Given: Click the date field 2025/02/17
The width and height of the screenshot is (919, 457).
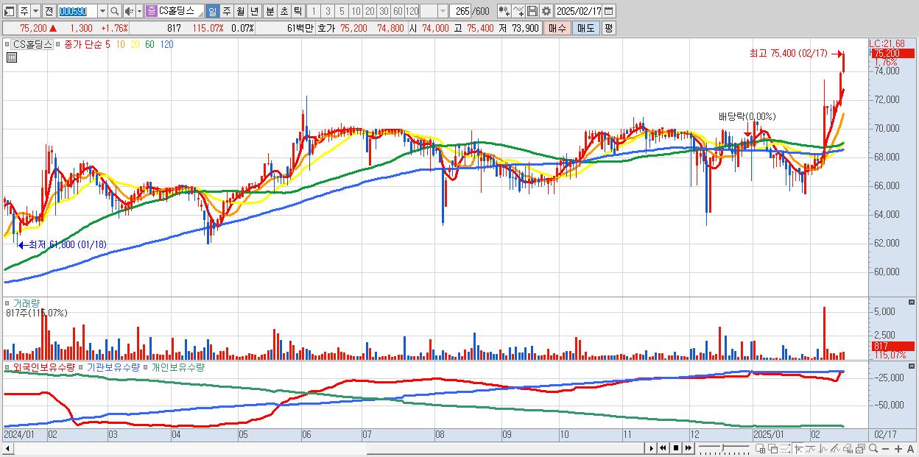Looking at the screenshot, I should click(x=579, y=12).
